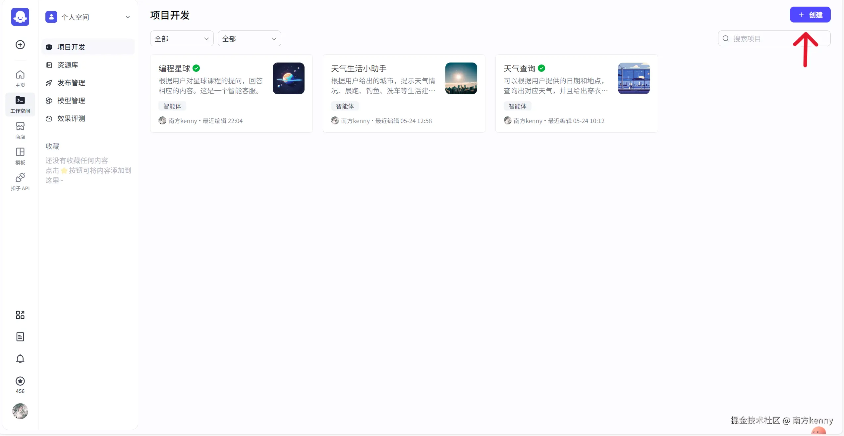Select the 发布管理 menu item
The height and width of the screenshot is (436, 844).
pyautogui.click(x=71, y=83)
